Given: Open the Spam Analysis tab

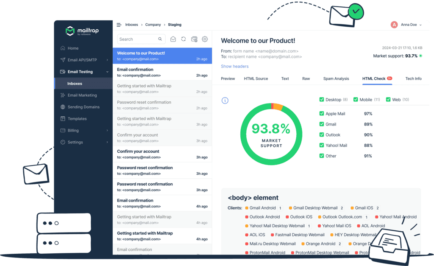Looking at the screenshot, I should [x=336, y=78].
